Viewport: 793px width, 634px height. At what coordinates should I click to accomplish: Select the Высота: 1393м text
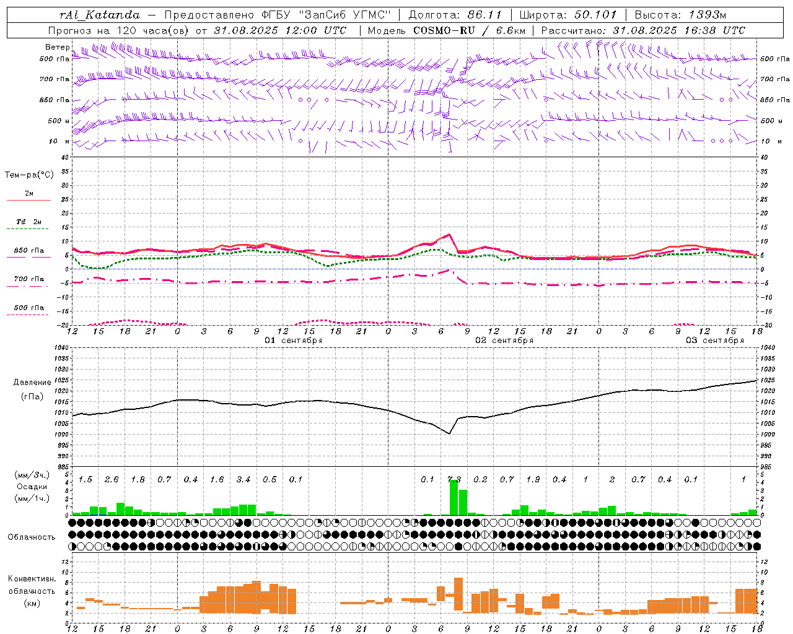pos(680,15)
